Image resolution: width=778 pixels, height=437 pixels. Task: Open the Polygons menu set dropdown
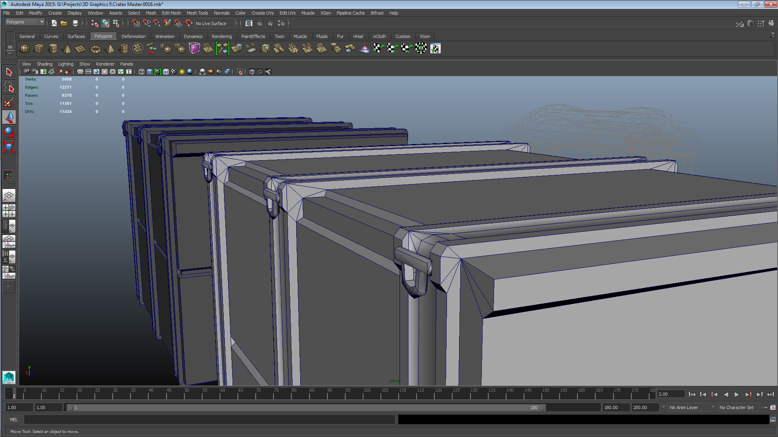tap(25, 22)
